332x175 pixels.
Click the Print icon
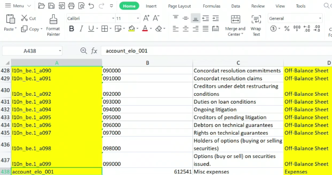point(71,6)
